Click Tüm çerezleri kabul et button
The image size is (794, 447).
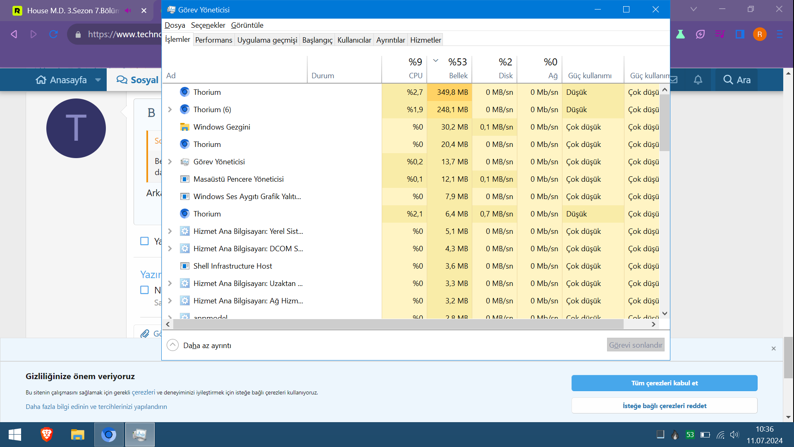point(664,383)
